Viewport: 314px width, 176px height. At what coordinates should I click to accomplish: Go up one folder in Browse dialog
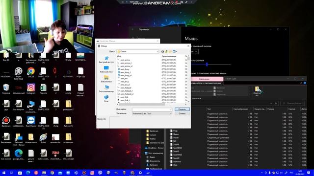166,51
